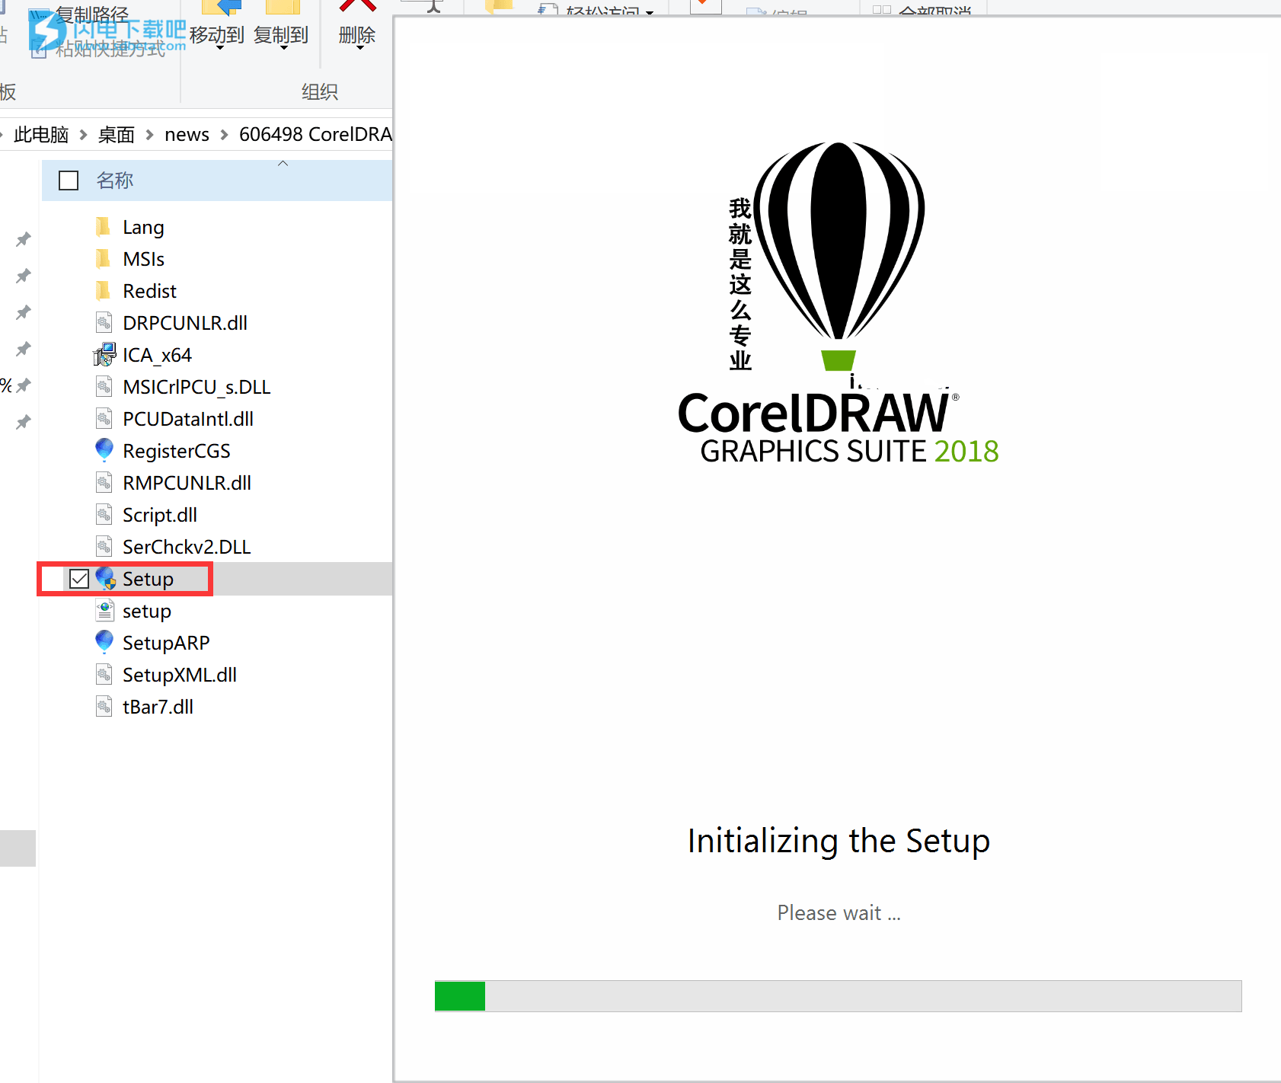Select the SetupARP balloon application icon
1281x1083 pixels.
[104, 643]
